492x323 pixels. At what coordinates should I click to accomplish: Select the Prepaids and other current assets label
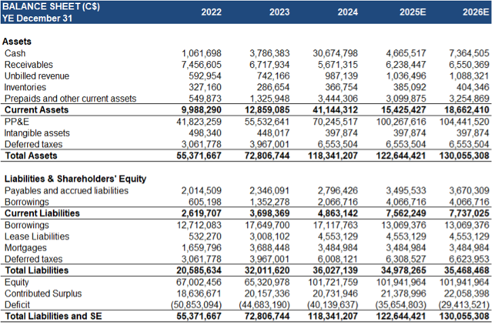70,98
